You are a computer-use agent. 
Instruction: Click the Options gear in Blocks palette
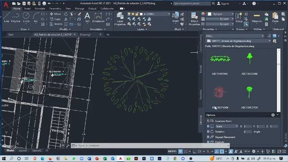[x=273, y=115]
